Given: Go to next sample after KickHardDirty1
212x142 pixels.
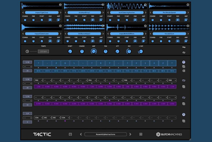Looking at the screenshot, I should (x=103, y=12).
